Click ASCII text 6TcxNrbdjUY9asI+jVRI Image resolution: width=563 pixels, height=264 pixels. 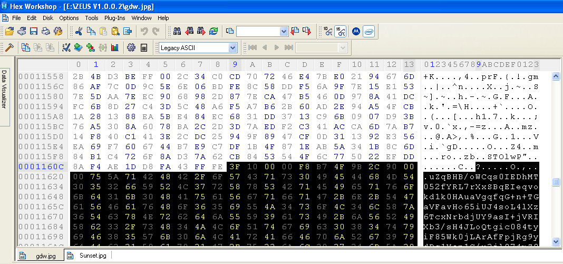(481, 217)
